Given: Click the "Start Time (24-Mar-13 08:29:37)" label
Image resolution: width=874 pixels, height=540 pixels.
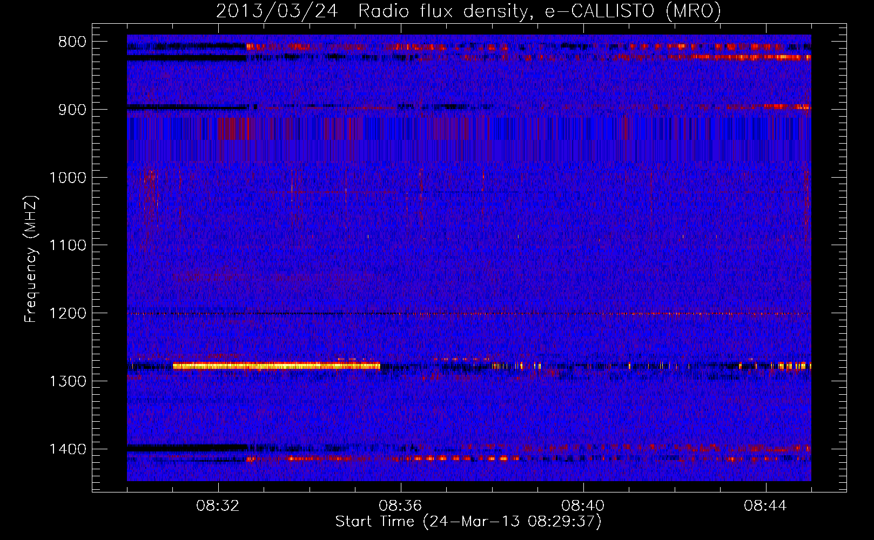Looking at the screenshot, I should [468, 522].
